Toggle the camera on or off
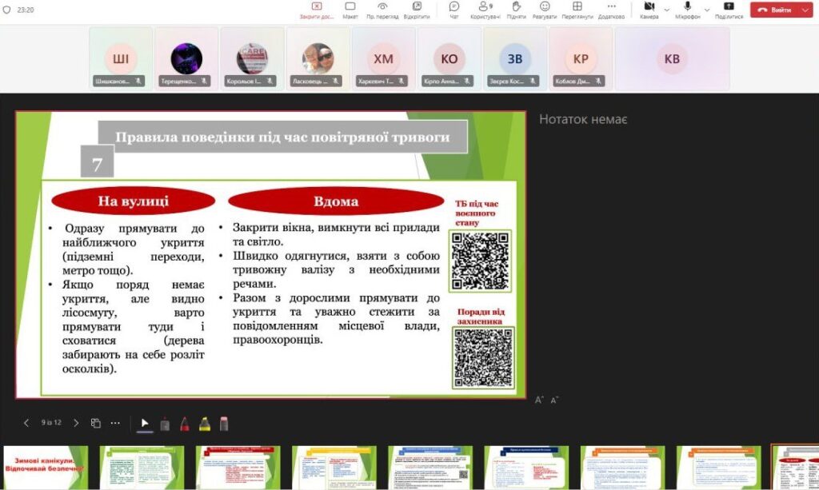Screen dimensions: 819x490 [649, 10]
